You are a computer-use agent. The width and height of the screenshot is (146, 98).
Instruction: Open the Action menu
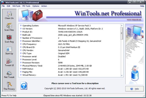[x=44, y=6]
